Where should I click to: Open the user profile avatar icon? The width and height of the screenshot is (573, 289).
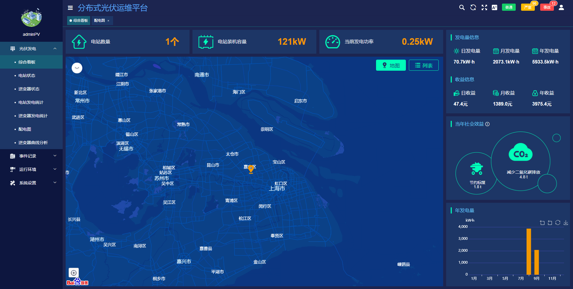(561, 7)
